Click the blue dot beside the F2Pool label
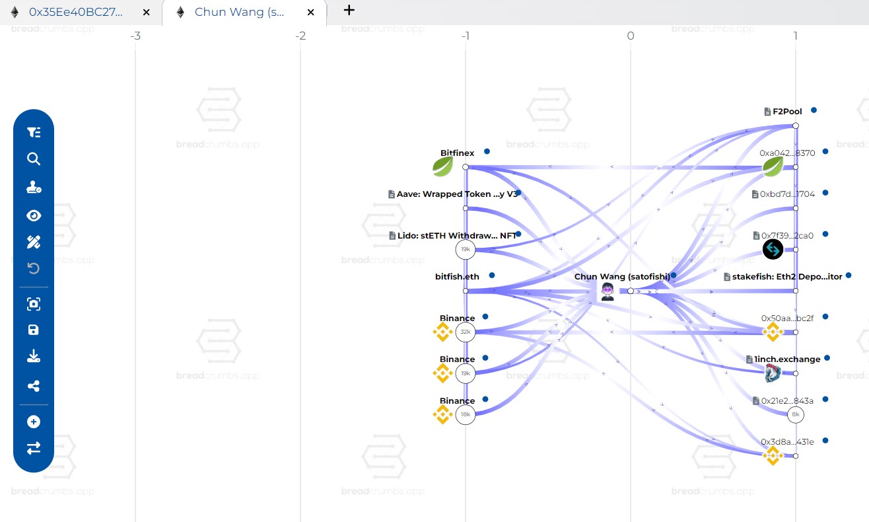The width and height of the screenshot is (869, 522). click(x=814, y=110)
